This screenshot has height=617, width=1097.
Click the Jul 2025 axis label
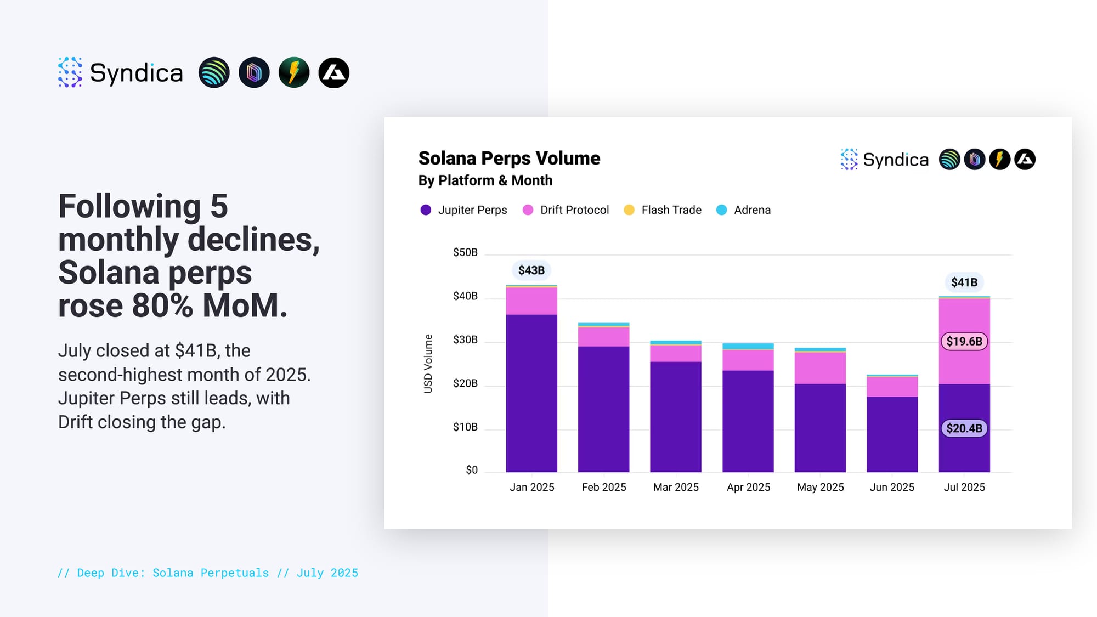pyautogui.click(x=964, y=487)
